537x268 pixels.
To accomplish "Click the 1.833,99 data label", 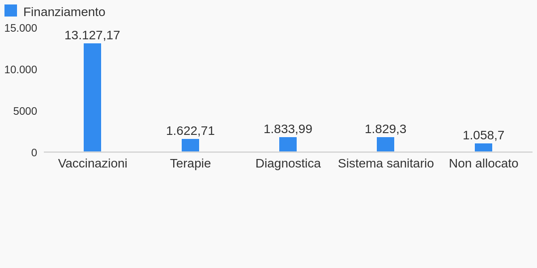I will pyautogui.click(x=288, y=129).
